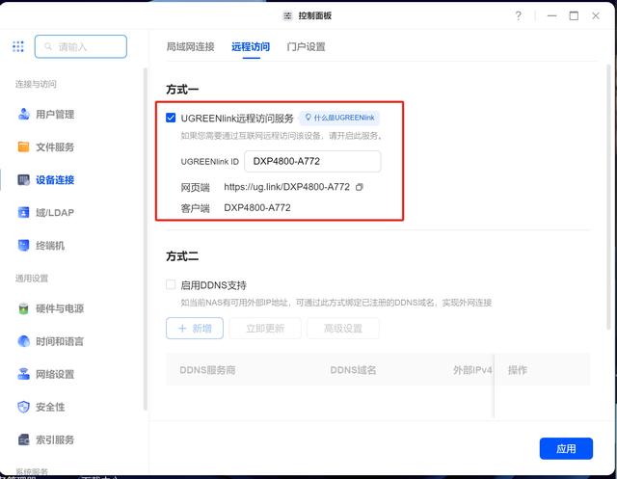This screenshot has width=617, height=479.
Task: Open 用户管理 in the sidebar
Action: pos(55,115)
